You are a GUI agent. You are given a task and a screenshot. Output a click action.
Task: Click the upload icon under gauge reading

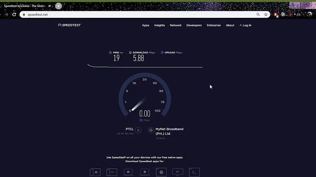point(141,120)
